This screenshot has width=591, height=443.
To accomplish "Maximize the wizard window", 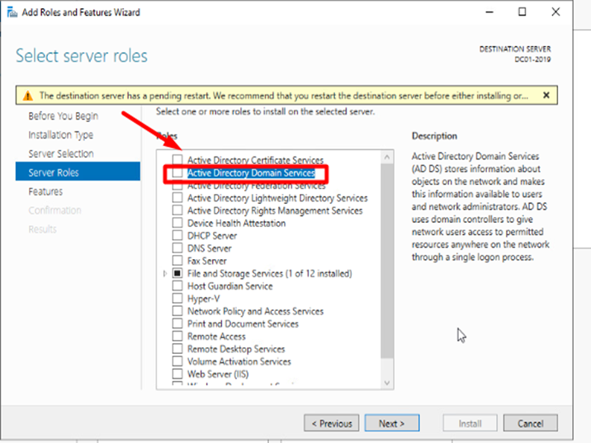I will pos(522,12).
